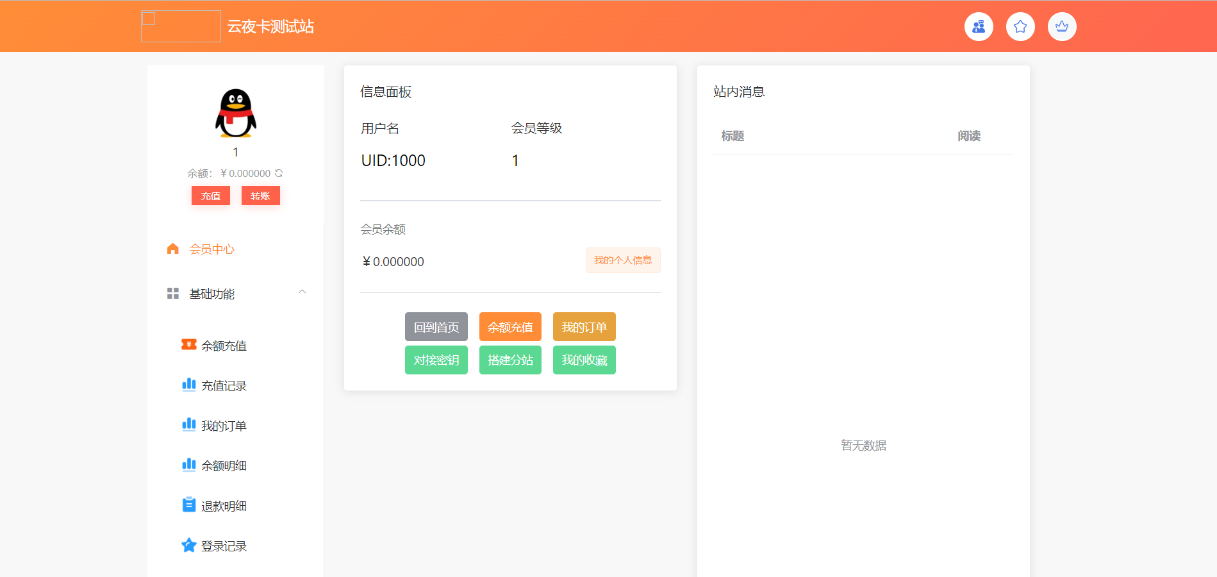Click the 余额: ￥0.000000 text under the avatar
Screen dimensions: 1217x577
[229, 174]
